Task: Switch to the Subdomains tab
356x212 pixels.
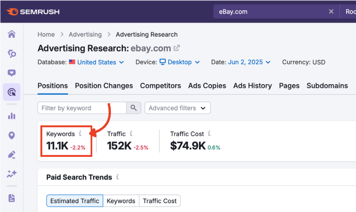Action: tap(327, 86)
